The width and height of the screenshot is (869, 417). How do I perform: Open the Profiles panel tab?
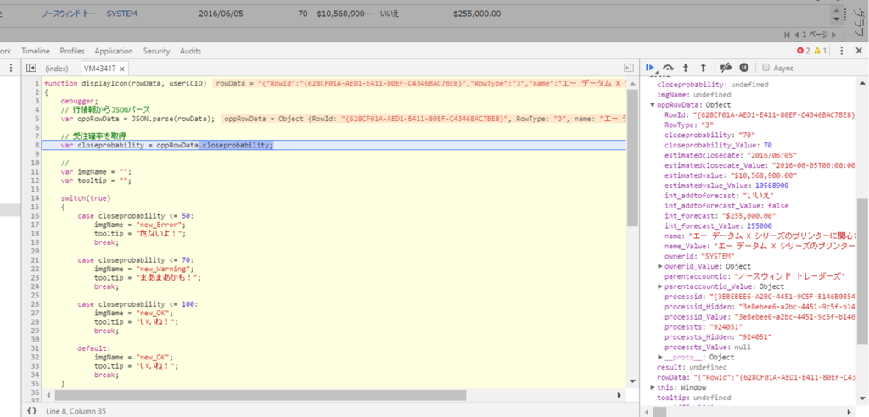click(72, 51)
